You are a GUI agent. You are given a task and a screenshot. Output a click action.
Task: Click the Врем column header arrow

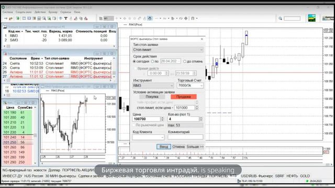(42, 58)
